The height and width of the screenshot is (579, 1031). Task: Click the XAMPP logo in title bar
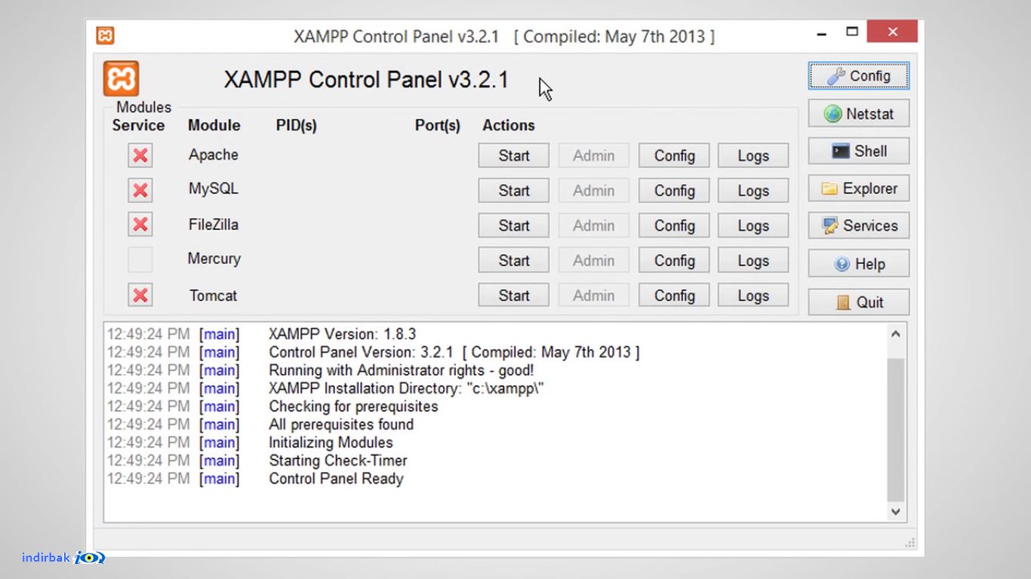(x=105, y=35)
